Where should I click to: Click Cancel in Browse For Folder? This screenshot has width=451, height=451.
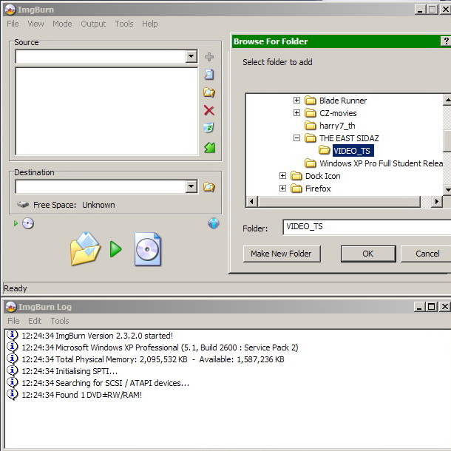[427, 254]
